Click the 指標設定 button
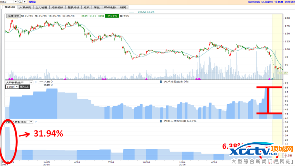This screenshot has width=295, height=166. pos(13,15)
